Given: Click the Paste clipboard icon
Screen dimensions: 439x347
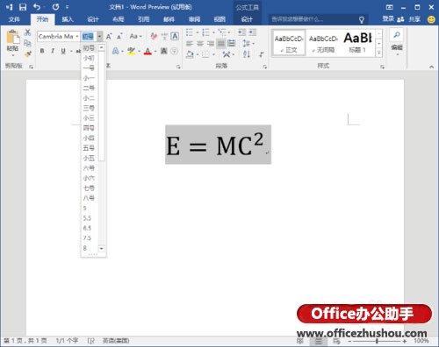Looking at the screenshot, I should point(12,38).
